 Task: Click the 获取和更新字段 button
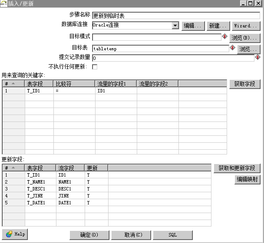tap(237, 168)
